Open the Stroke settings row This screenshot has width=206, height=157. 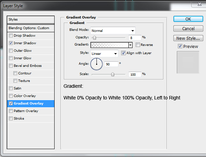[x=31, y=119]
